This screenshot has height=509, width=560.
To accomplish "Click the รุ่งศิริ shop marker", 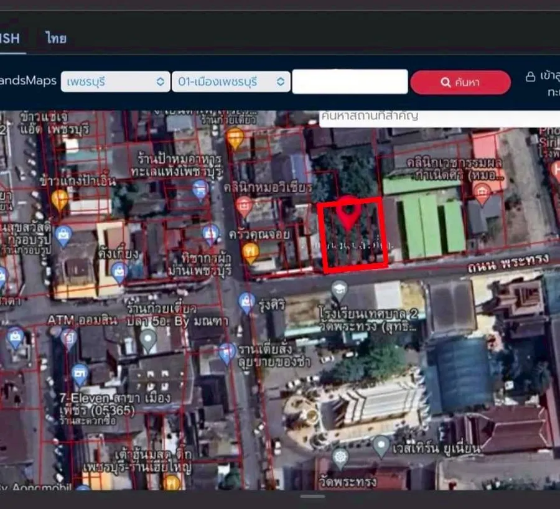I will click(x=246, y=302).
